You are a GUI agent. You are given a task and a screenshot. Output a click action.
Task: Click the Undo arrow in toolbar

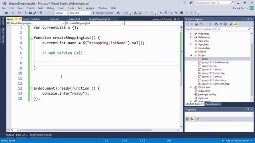pyautogui.click(x=41, y=13)
